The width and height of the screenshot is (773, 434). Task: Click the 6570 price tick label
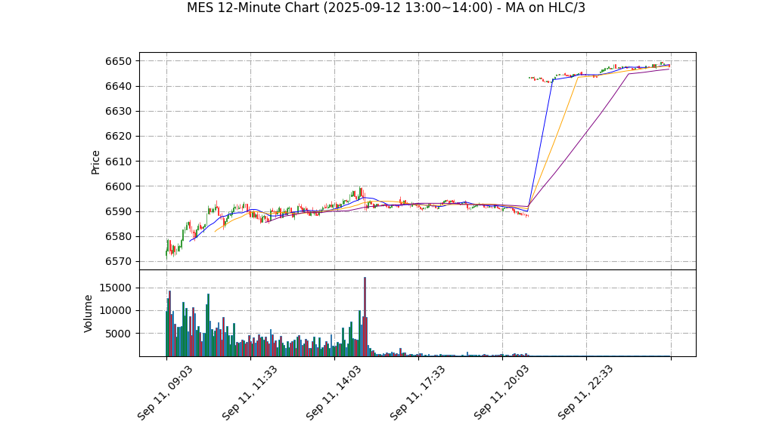click(x=118, y=262)
